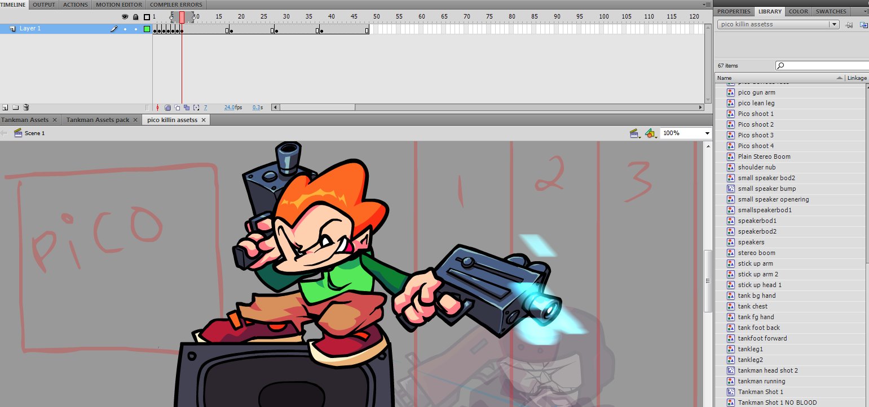Click the New Folder icon in timeline
The width and height of the screenshot is (869, 407).
pos(15,108)
